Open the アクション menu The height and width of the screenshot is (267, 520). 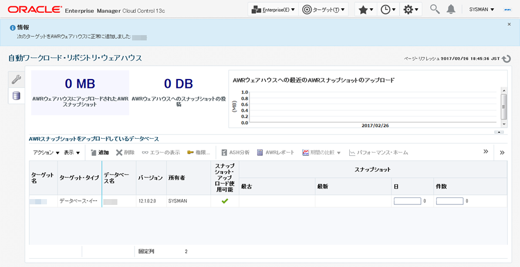[46, 152]
